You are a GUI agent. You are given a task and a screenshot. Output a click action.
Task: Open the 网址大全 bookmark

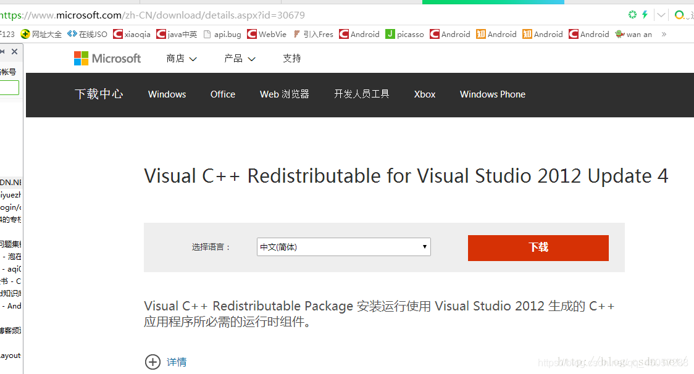[x=41, y=34]
